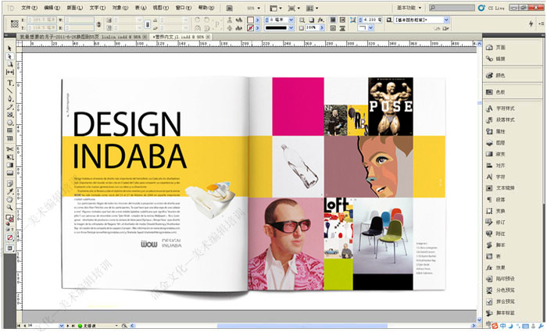Open the 编辑(E) menu
The height and width of the screenshot is (332, 547).
(x=52, y=8)
